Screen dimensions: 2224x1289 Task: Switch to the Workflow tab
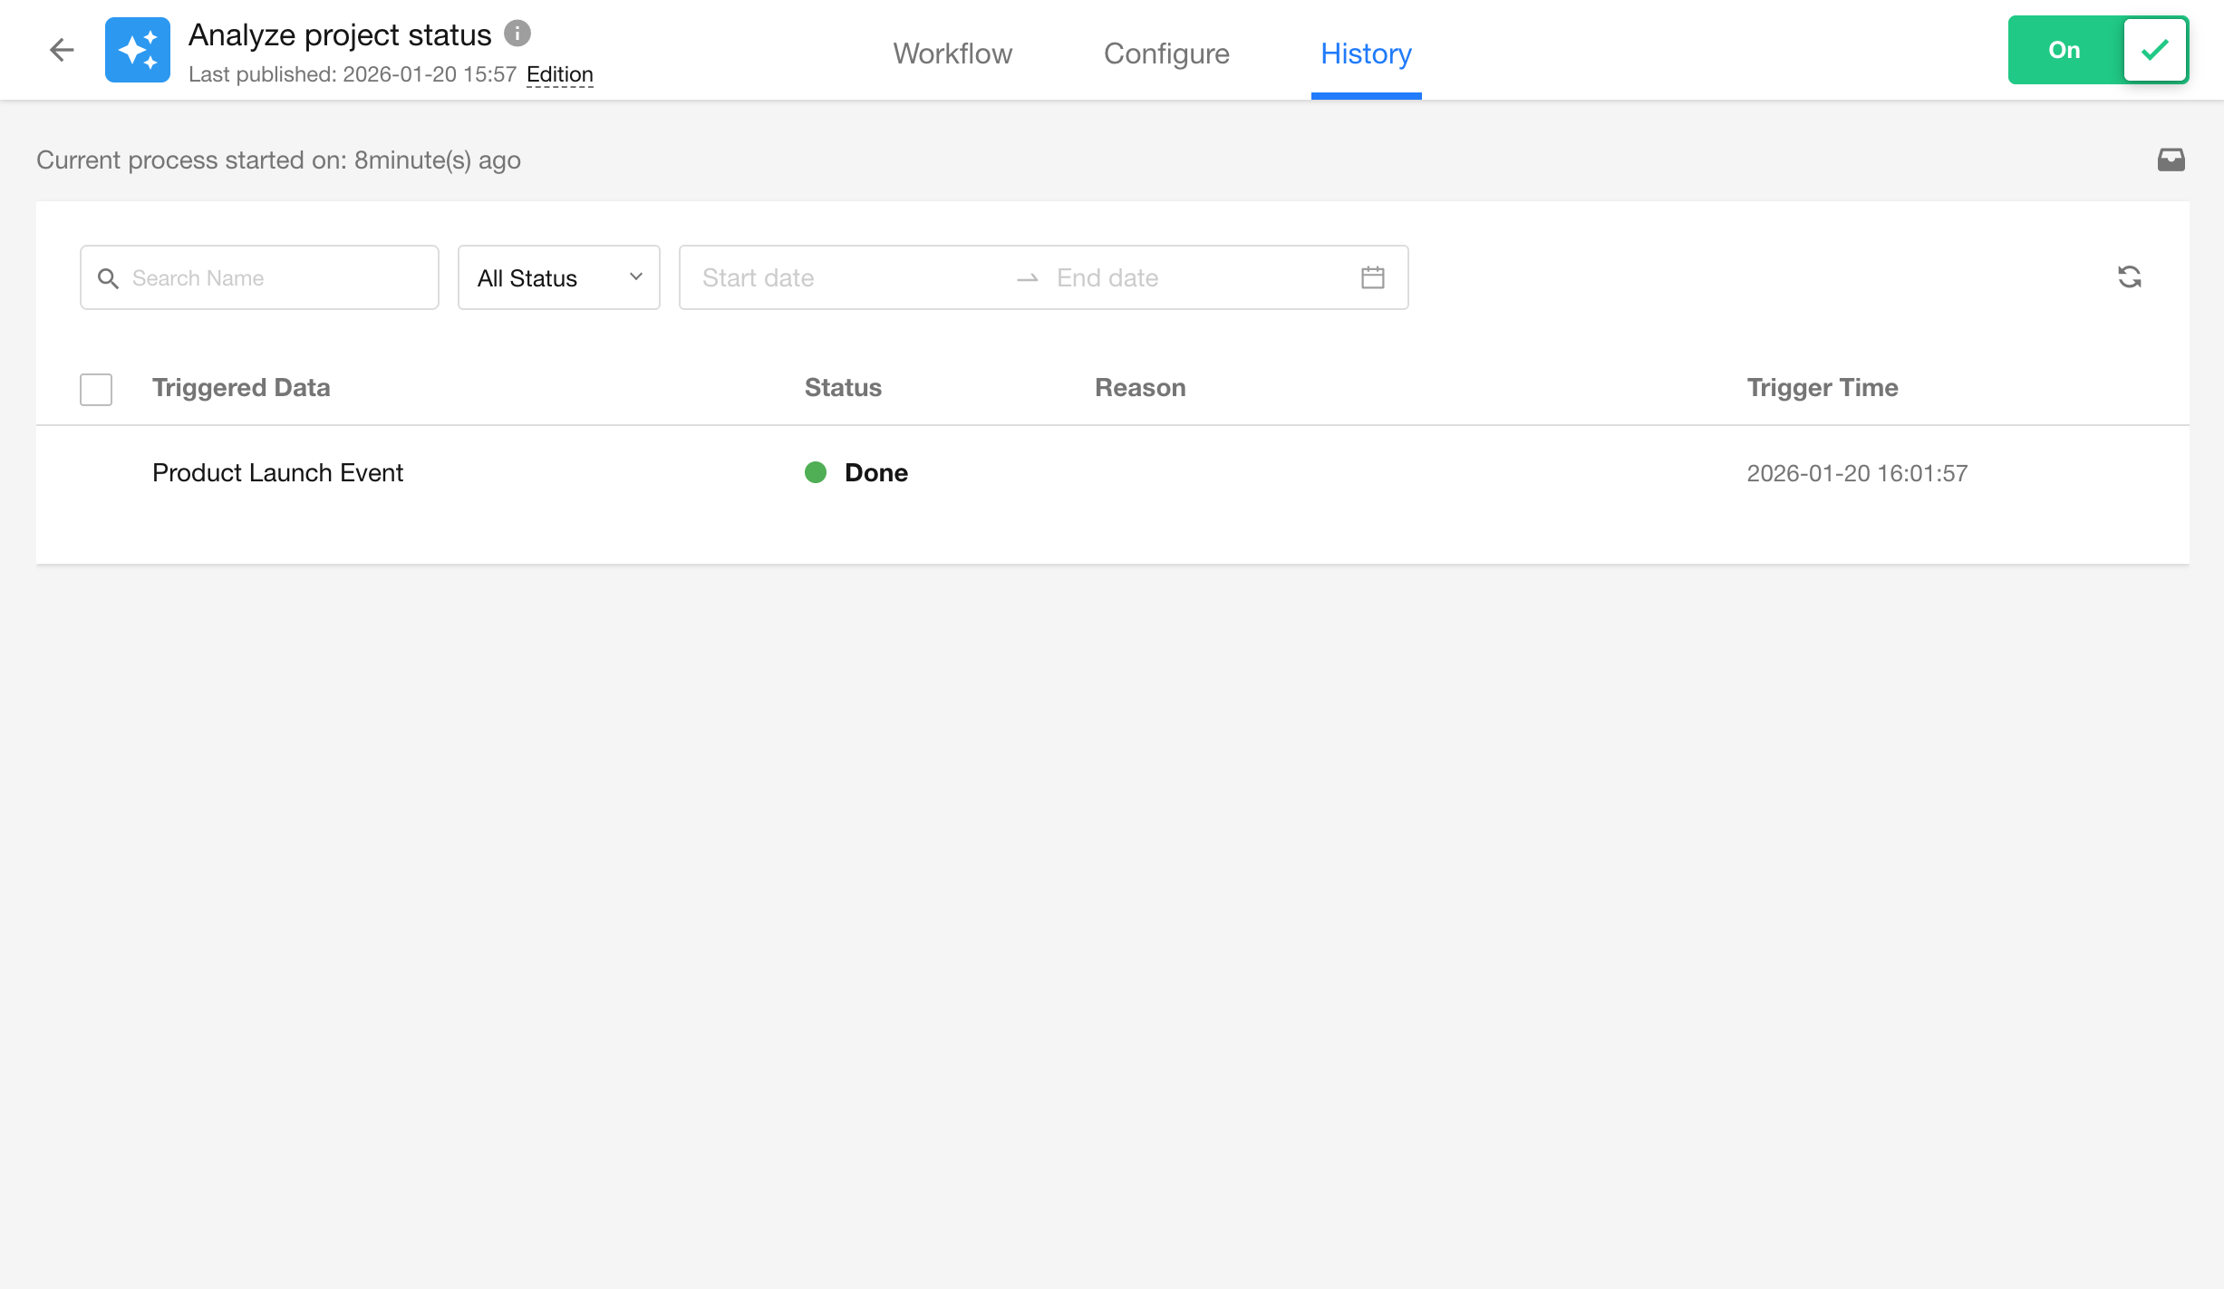[x=952, y=53]
